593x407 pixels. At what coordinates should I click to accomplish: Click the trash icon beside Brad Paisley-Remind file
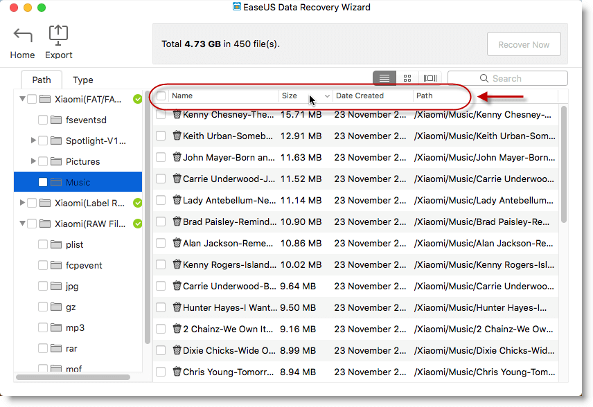click(177, 221)
